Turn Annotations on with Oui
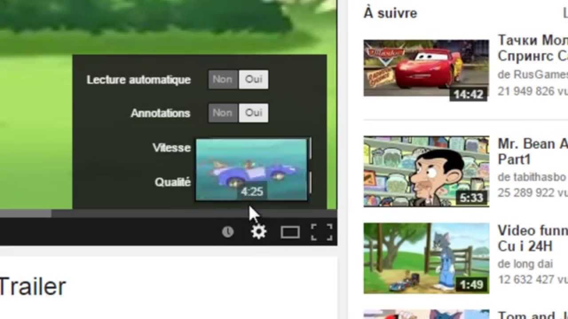568x319 pixels. pyautogui.click(x=253, y=113)
